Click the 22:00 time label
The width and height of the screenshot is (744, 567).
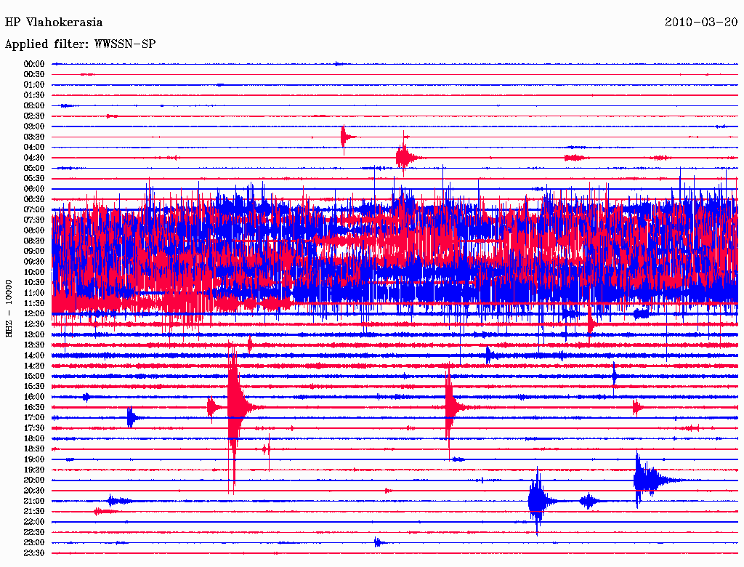click(34, 522)
